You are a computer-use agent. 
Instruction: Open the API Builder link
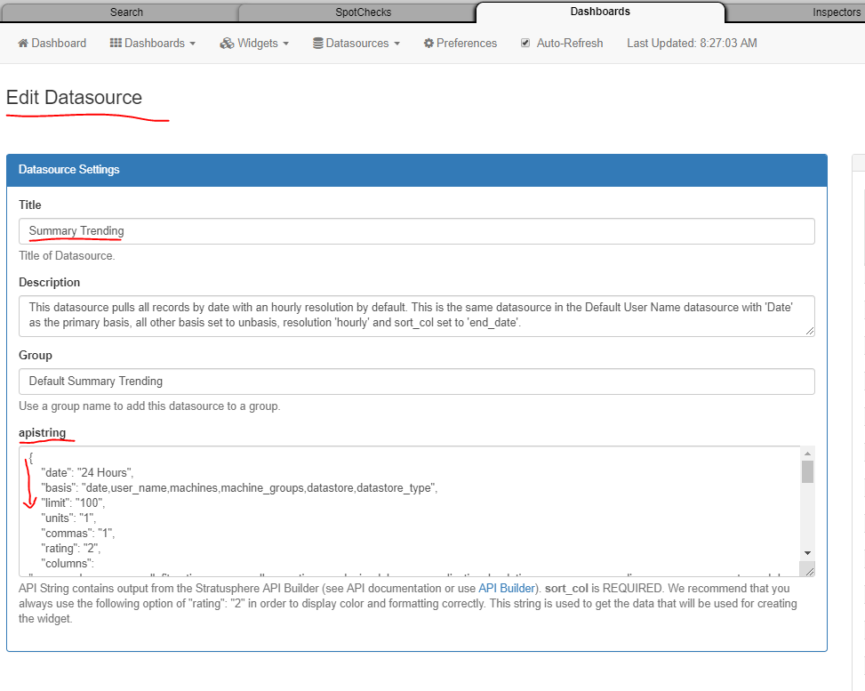coord(507,589)
